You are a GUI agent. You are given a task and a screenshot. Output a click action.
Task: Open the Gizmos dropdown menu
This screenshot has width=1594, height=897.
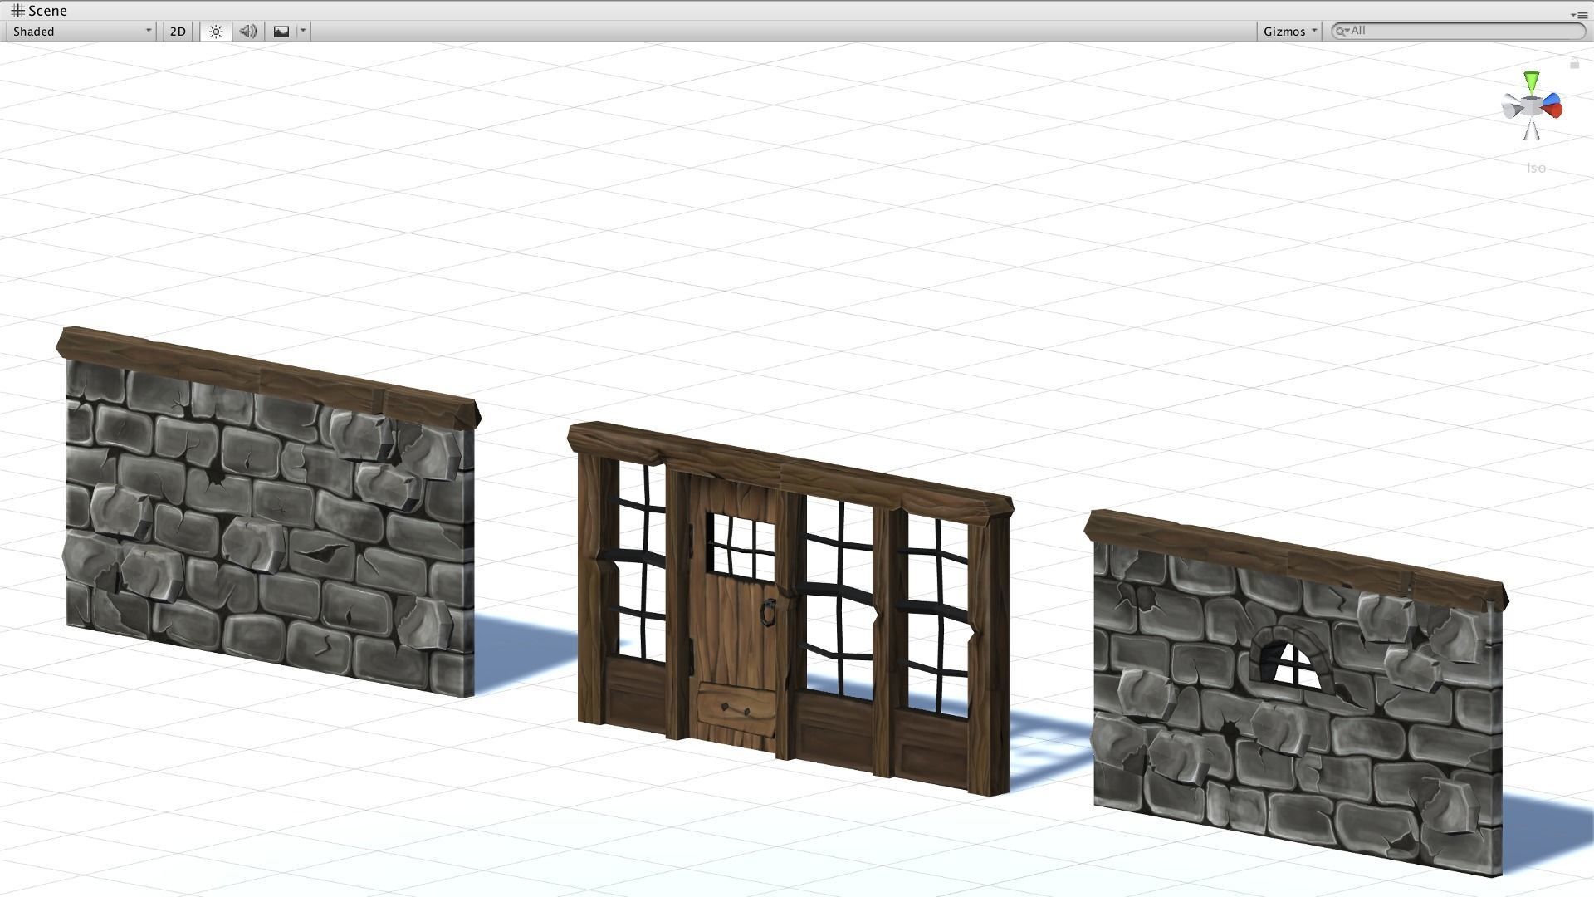pyautogui.click(x=1290, y=32)
